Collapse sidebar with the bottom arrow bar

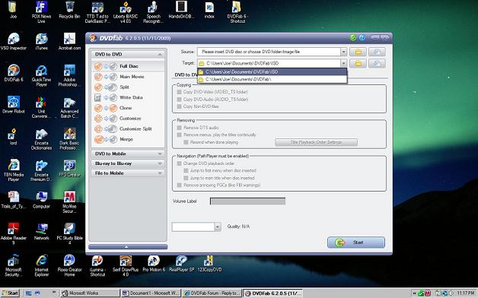128,246
